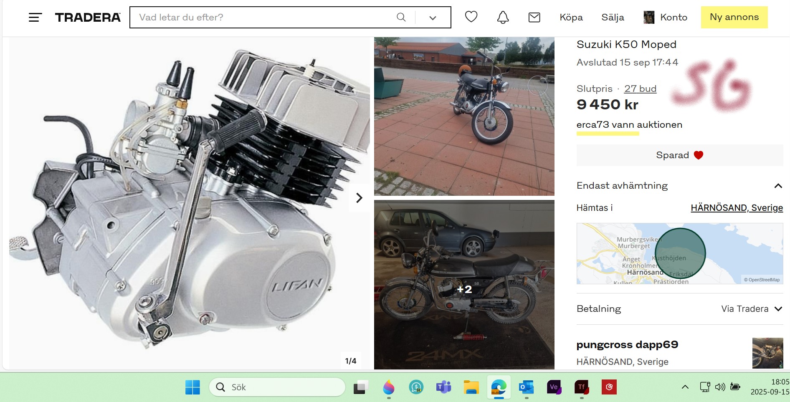790x402 pixels.
Task: Open the clock and date 18:05
Action: click(770, 387)
